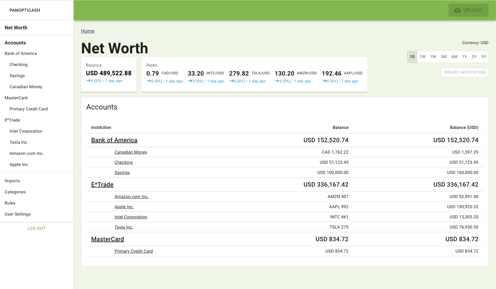Click the 0.79 CAD/USD rate
The image size is (496, 289).
click(162, 73)
